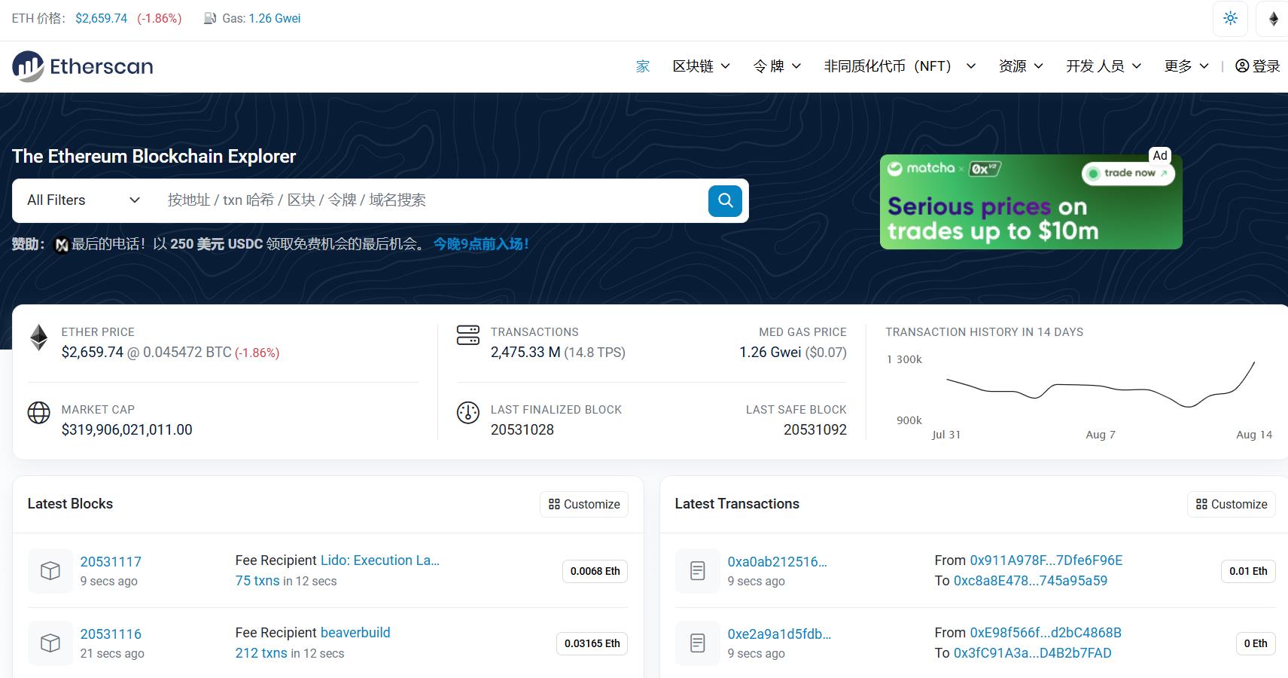Open transaction 0xa0ab212516…

click(778, 561)
